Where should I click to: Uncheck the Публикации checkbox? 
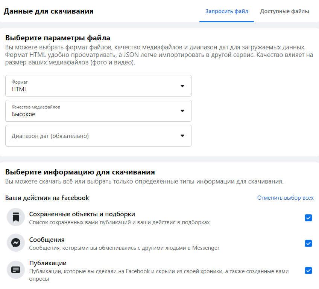(308, 271)
